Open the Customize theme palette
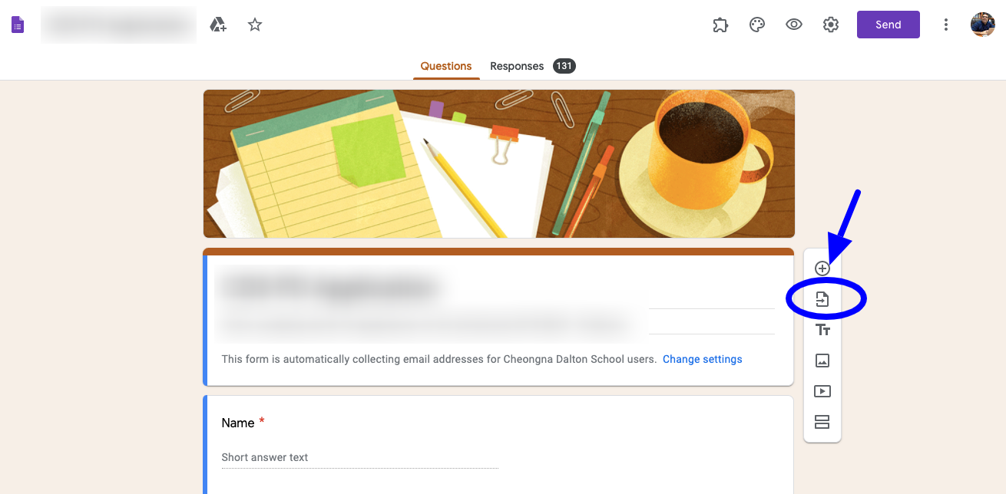The height and width of the screenshot is (494, 1006). pyautogui.click(x=757, y=25)
